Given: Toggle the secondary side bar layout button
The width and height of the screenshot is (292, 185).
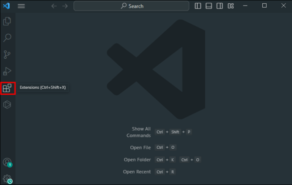Looking at the screenshot, I should [220, 6].
